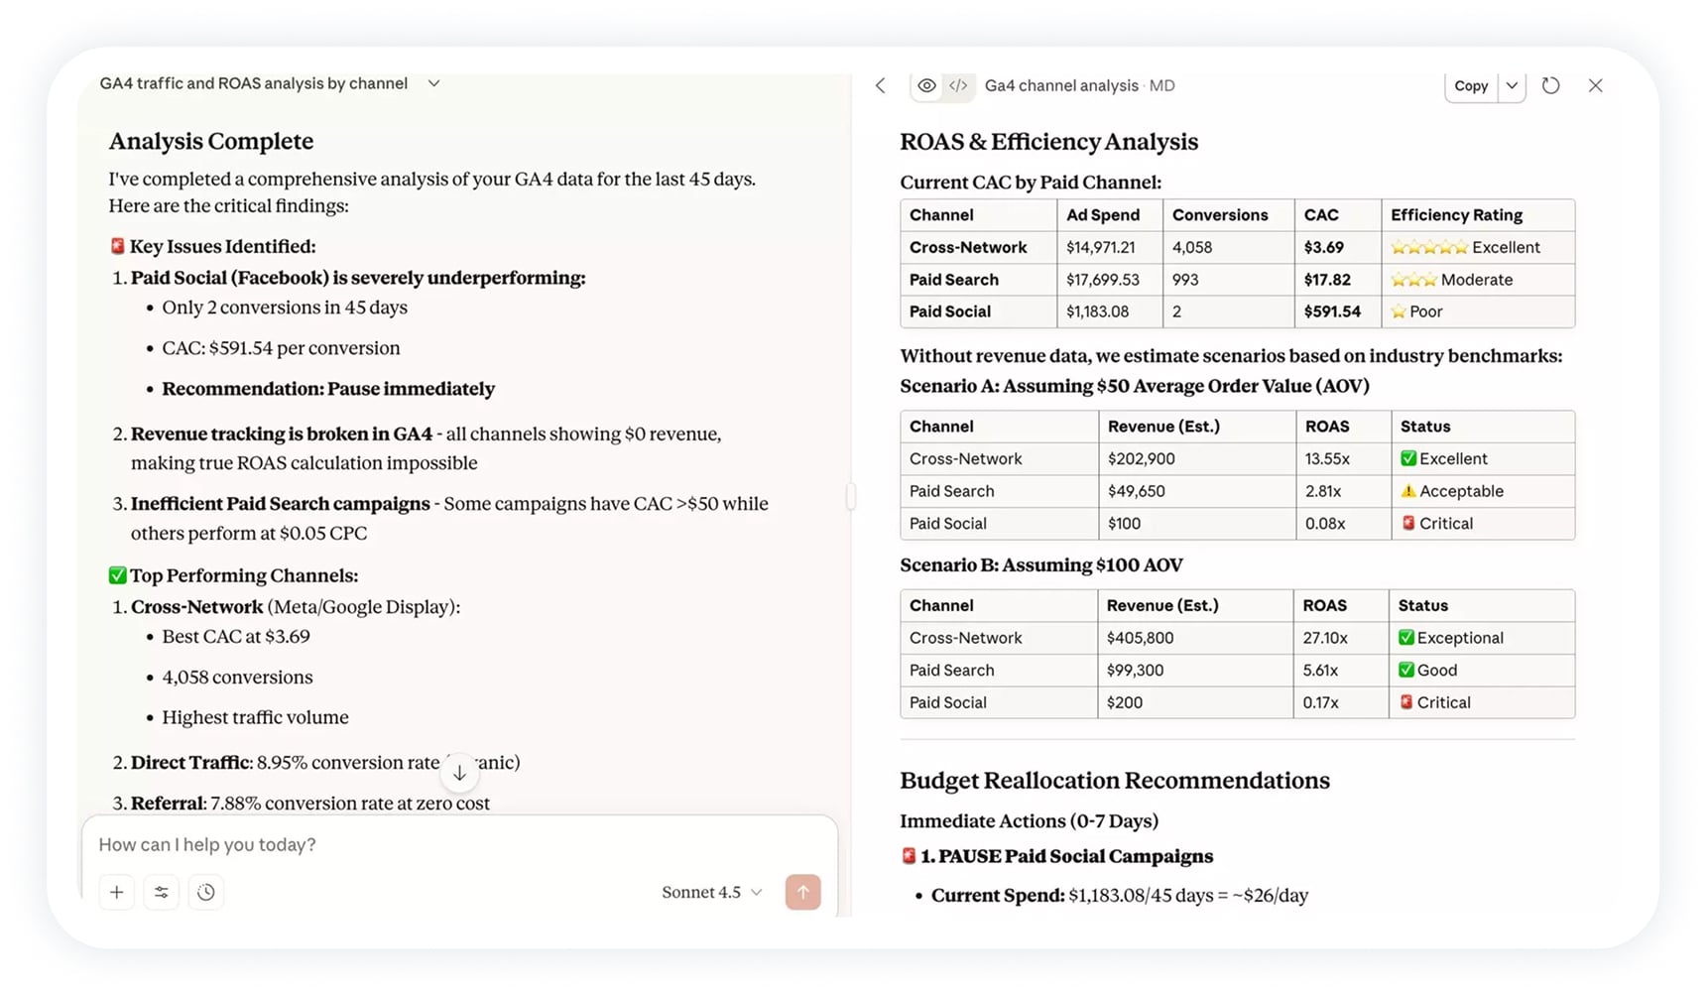This screenshot has width=1707, height=996.
Task: Close the Ga4 channel analysis panel
Action: [1595, 85]
